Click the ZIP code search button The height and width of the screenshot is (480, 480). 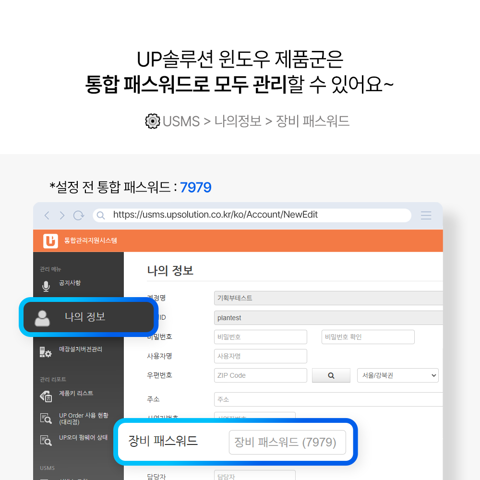click(x=331, y=375)
